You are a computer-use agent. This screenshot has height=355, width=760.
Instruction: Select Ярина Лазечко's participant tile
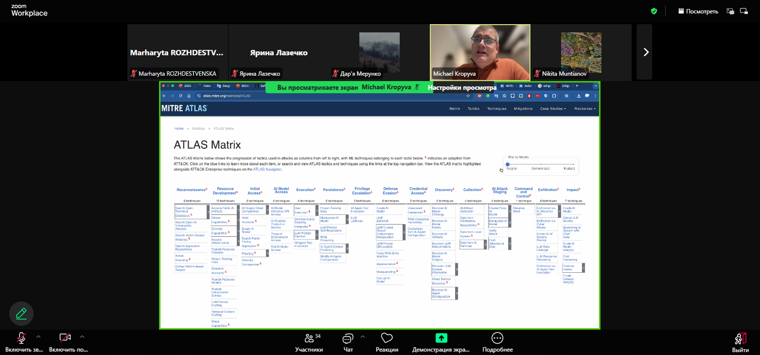pyautogui.click(x=278, y=52)
